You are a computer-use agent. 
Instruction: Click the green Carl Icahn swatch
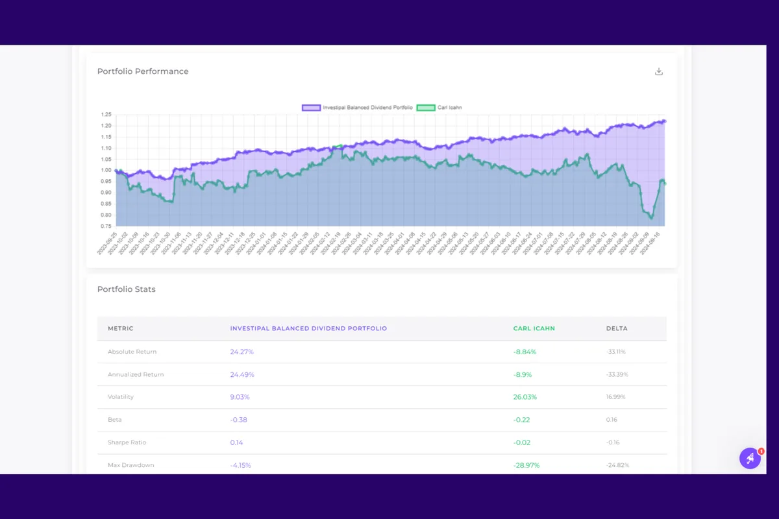click(425, 107)
